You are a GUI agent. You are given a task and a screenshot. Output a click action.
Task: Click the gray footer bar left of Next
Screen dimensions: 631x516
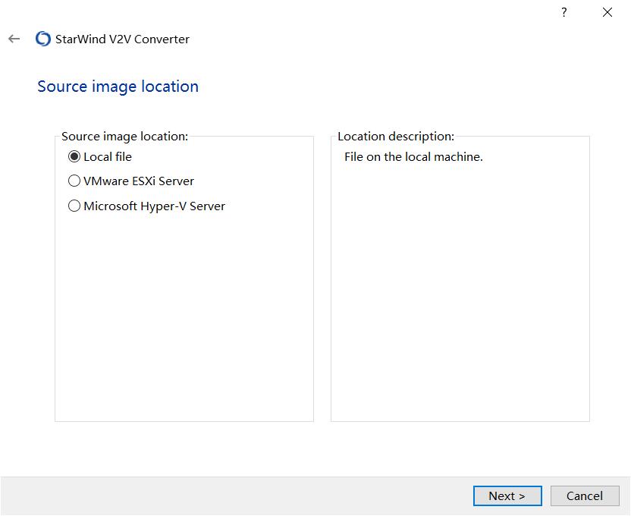[228, 496]
